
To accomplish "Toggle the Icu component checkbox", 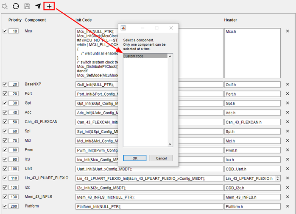I will [5, 159].
